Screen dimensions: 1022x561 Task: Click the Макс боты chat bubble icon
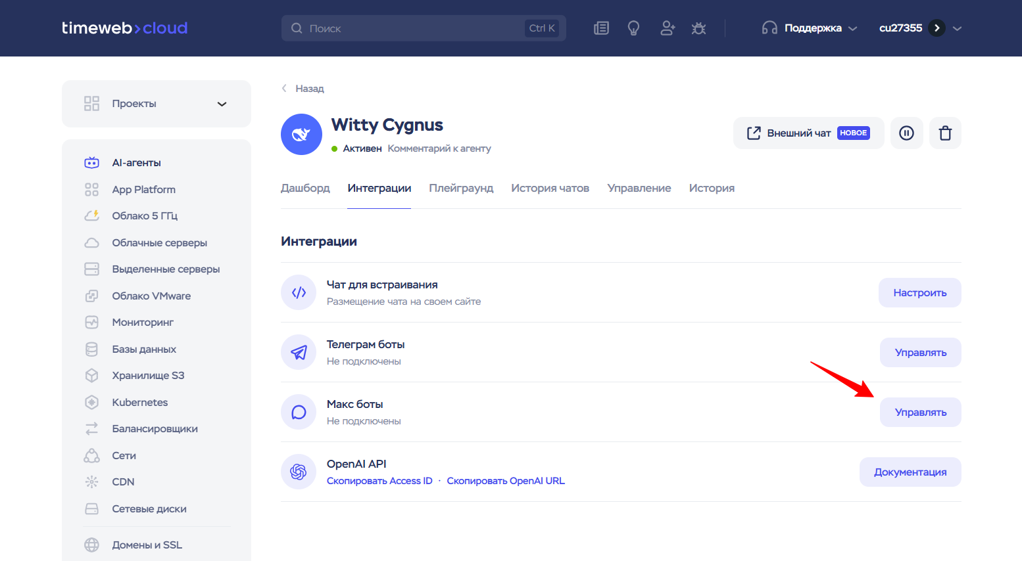coord(299,412)
